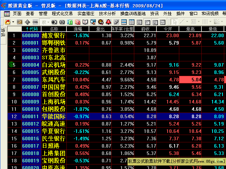Select stock code 600006

31,80
